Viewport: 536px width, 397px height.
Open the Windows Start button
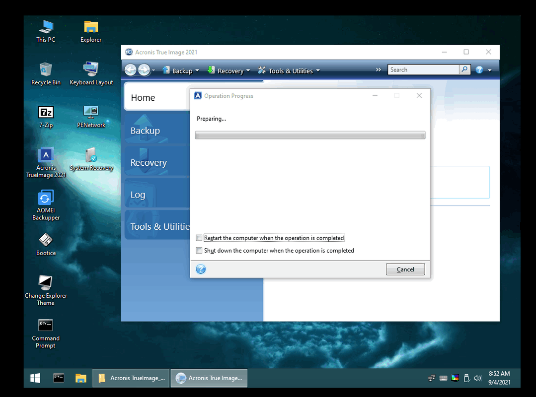point(35,378)
